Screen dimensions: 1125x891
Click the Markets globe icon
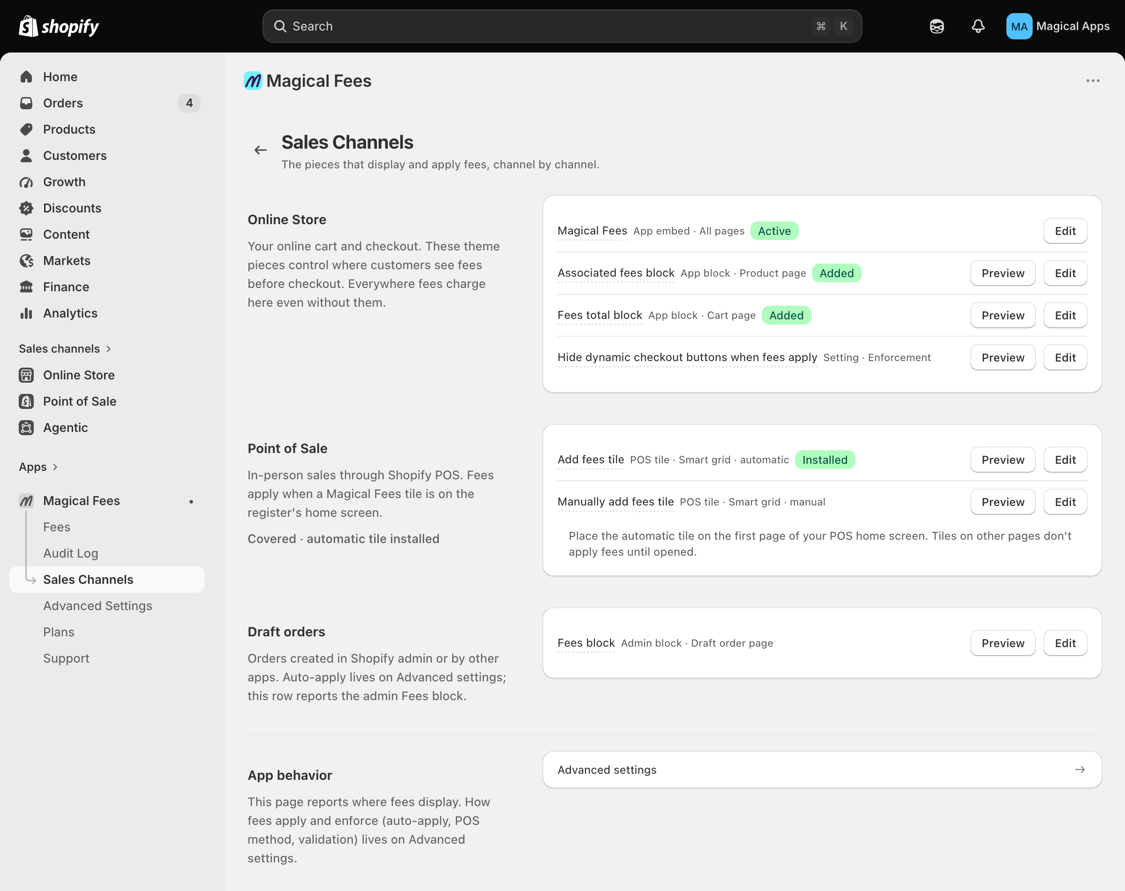tap(27, 261)
